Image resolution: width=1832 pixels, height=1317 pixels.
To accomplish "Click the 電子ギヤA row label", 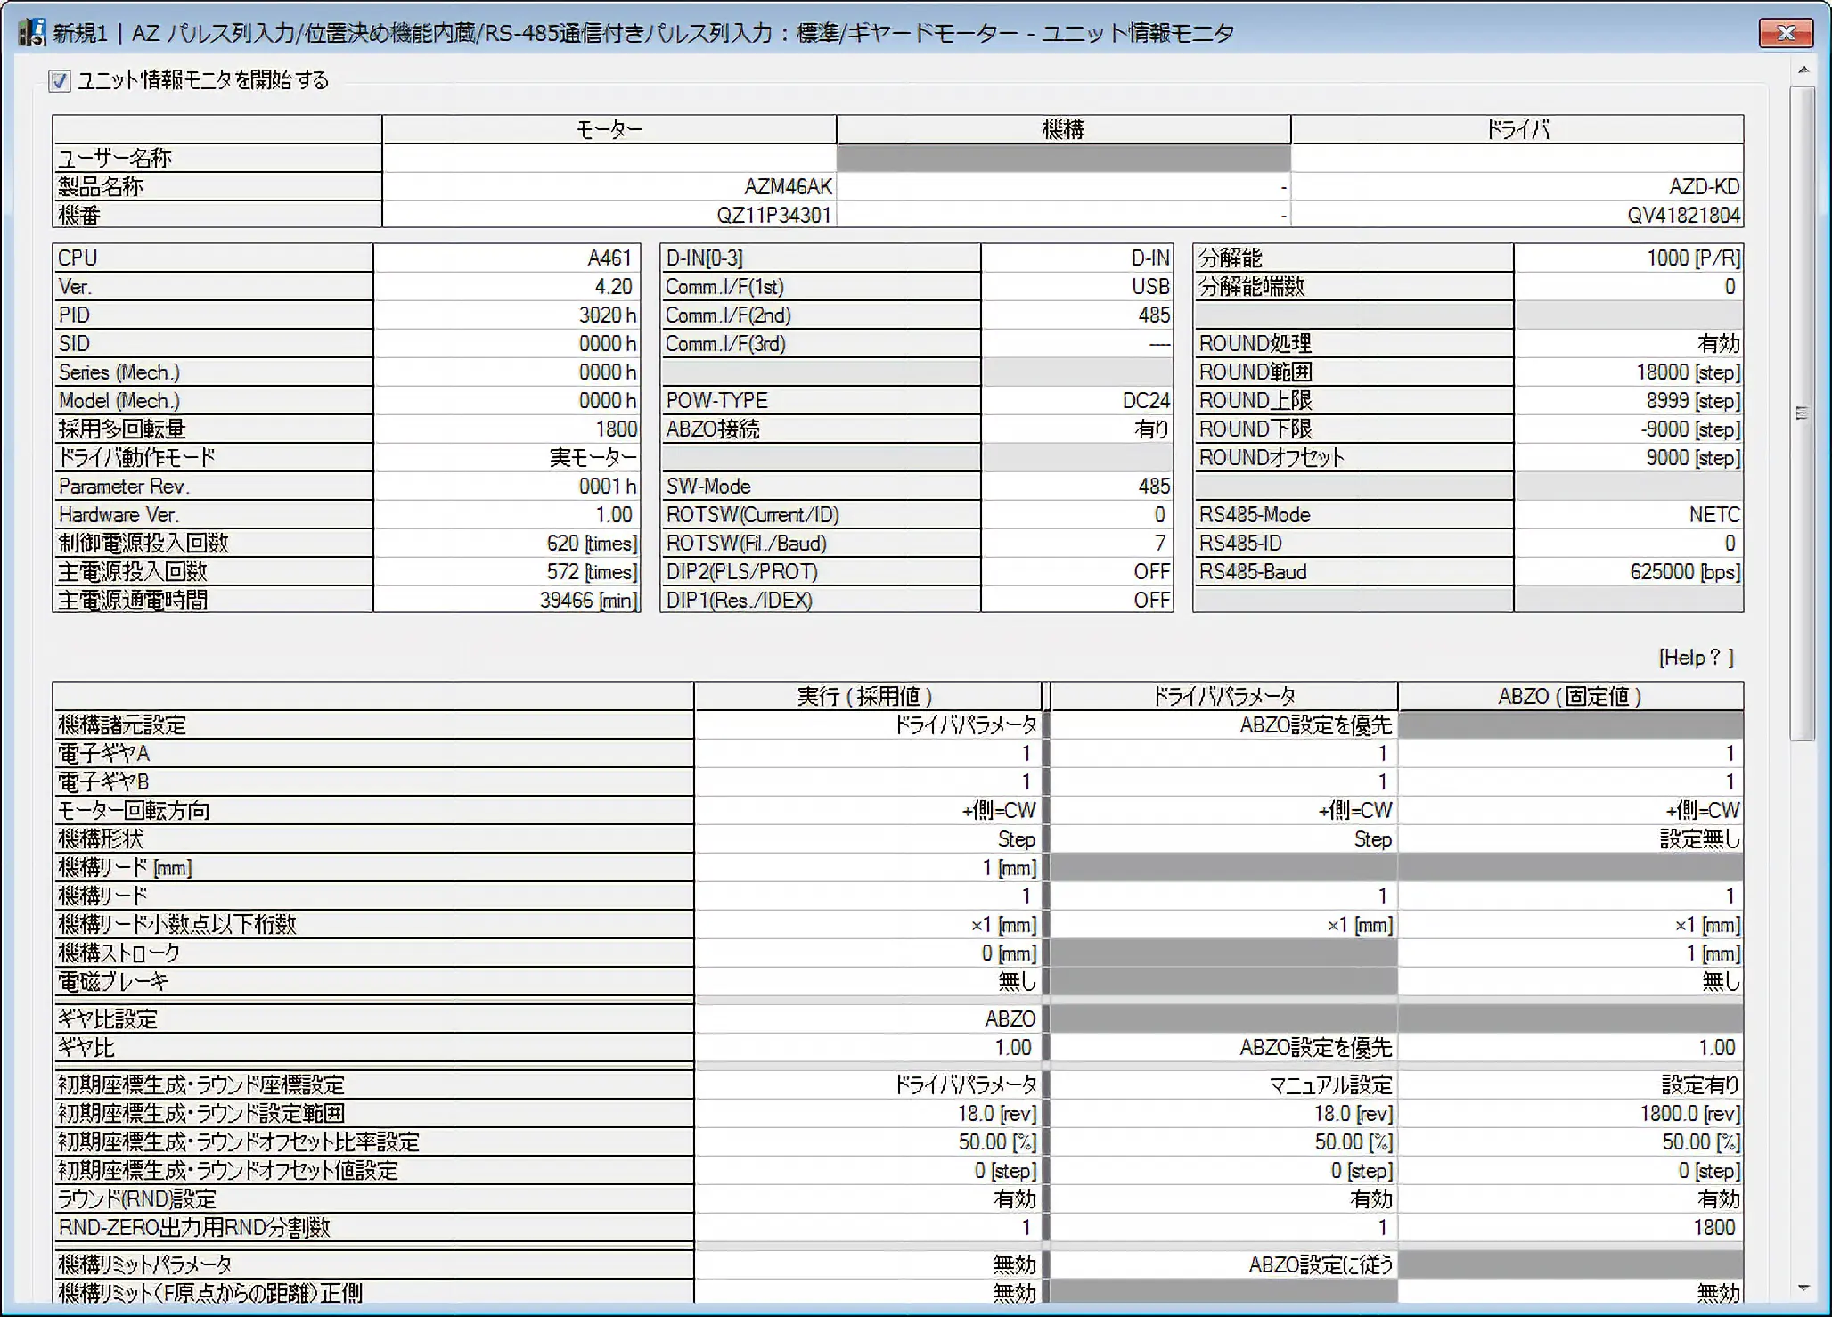I will pyautogui.click(x=373, y=753).
